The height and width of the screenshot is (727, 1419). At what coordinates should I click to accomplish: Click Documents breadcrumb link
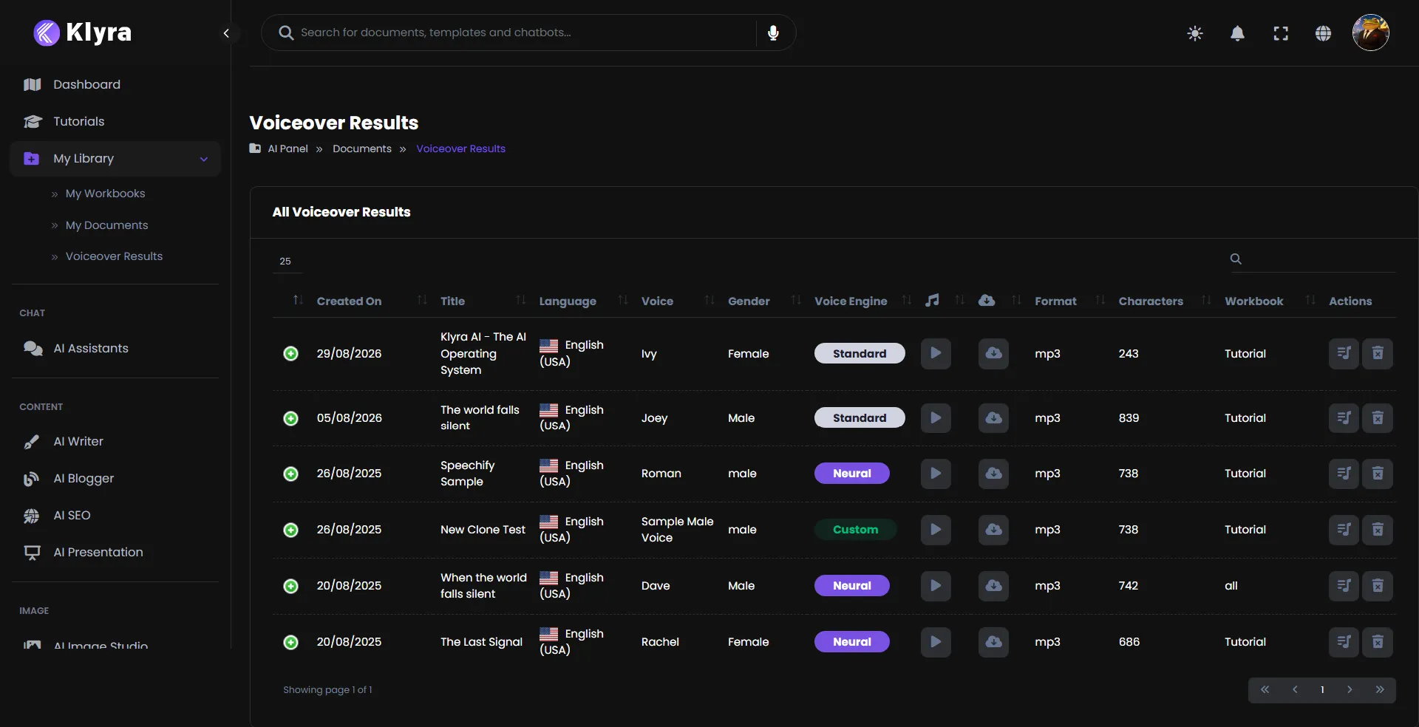[362, 149]
